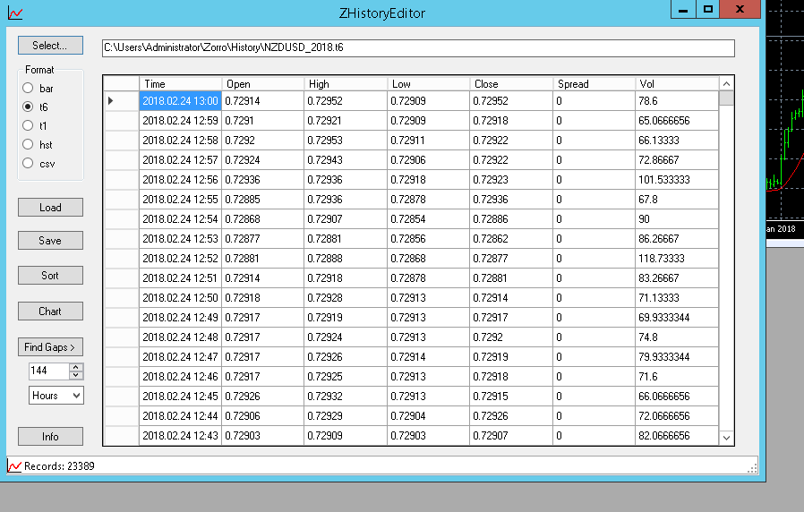804x512 pixels.
Task: Open the Hours unit dropdown
Action: point(56,395)
